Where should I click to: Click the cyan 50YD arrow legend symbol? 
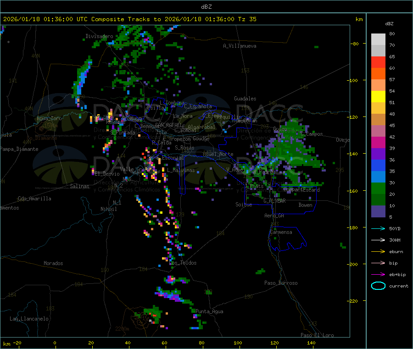click(378, 228)
